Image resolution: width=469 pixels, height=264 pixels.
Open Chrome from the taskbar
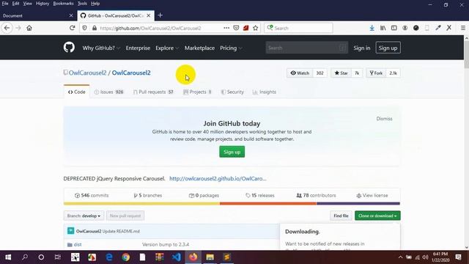(x=126, y=257)
